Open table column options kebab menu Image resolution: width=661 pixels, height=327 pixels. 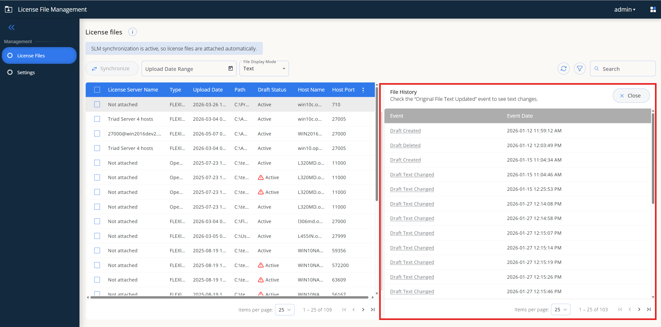pyautogui.click(x=363, y=90)
